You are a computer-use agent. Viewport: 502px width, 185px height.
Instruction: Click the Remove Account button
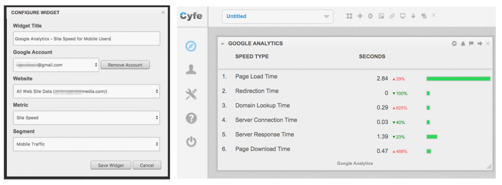coord(125,65)
